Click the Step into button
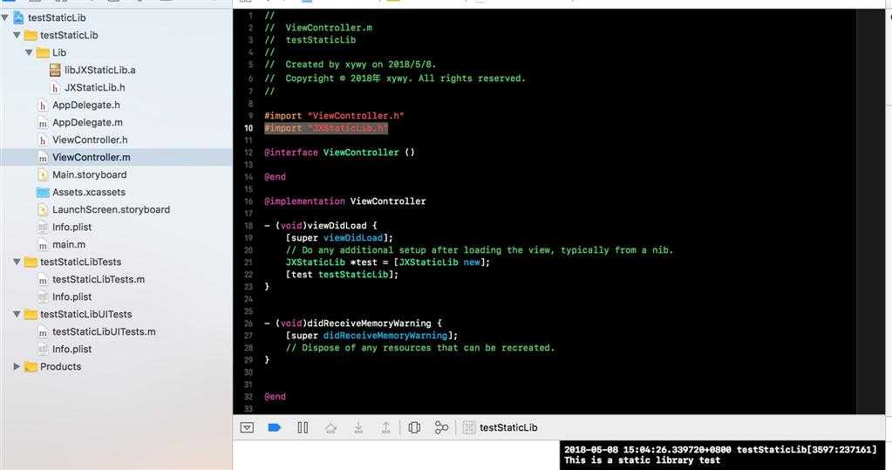Screen dimensions: 892x470 point(358,427)
